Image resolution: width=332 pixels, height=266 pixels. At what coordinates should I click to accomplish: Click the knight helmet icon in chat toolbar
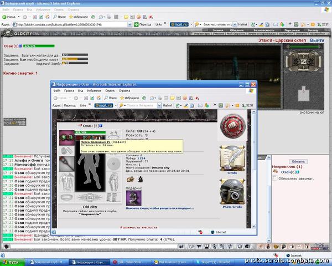(247, 247)
